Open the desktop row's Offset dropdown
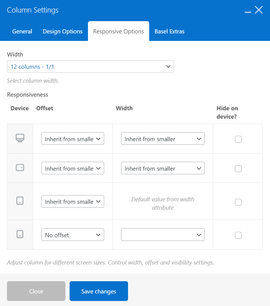Image resolution: width=270 pixels, height=306 pixels. [x=73, y=139]
